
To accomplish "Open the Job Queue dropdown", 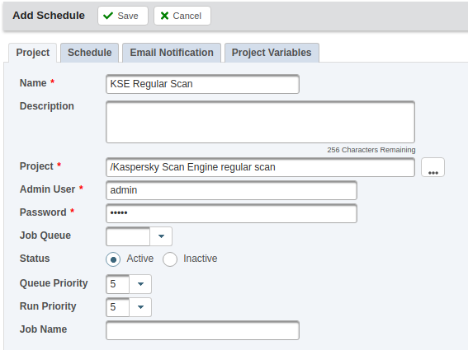I will click(x=161, y=236).
